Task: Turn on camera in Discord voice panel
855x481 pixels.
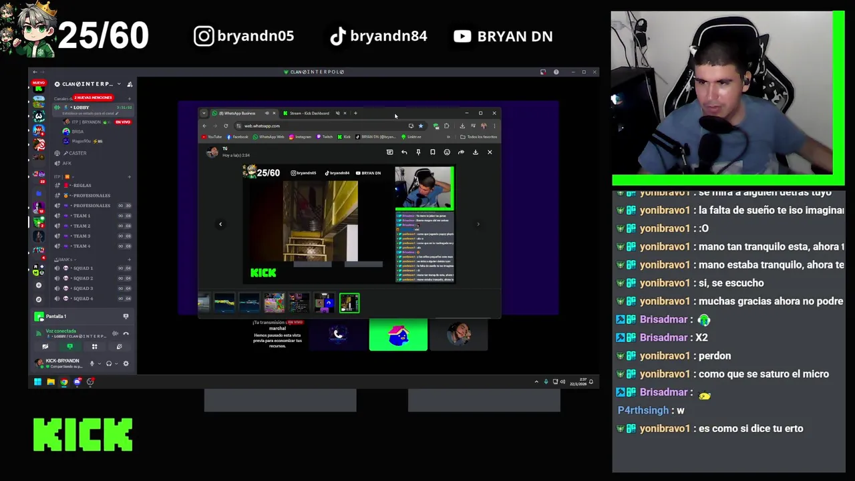Action: point(45,346)
